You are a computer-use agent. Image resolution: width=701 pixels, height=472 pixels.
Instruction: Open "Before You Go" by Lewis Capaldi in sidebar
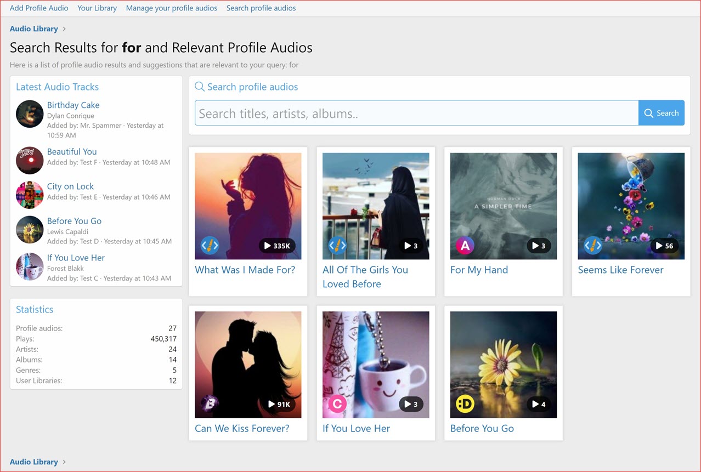[x=74, y=221]
